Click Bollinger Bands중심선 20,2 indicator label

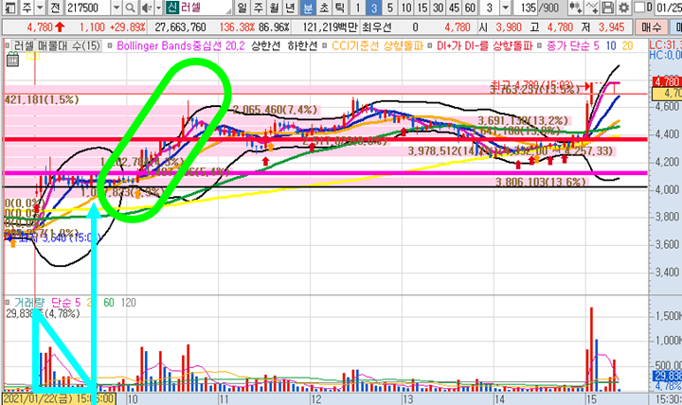[x=181, y=45]
